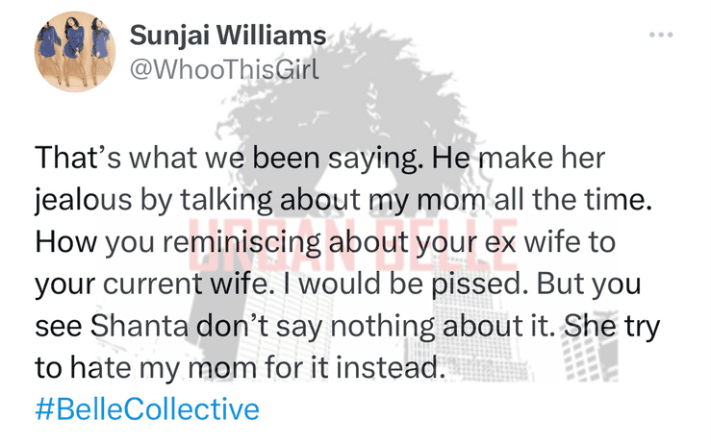Open the #BelleCollective hashtag

point(147,409)
